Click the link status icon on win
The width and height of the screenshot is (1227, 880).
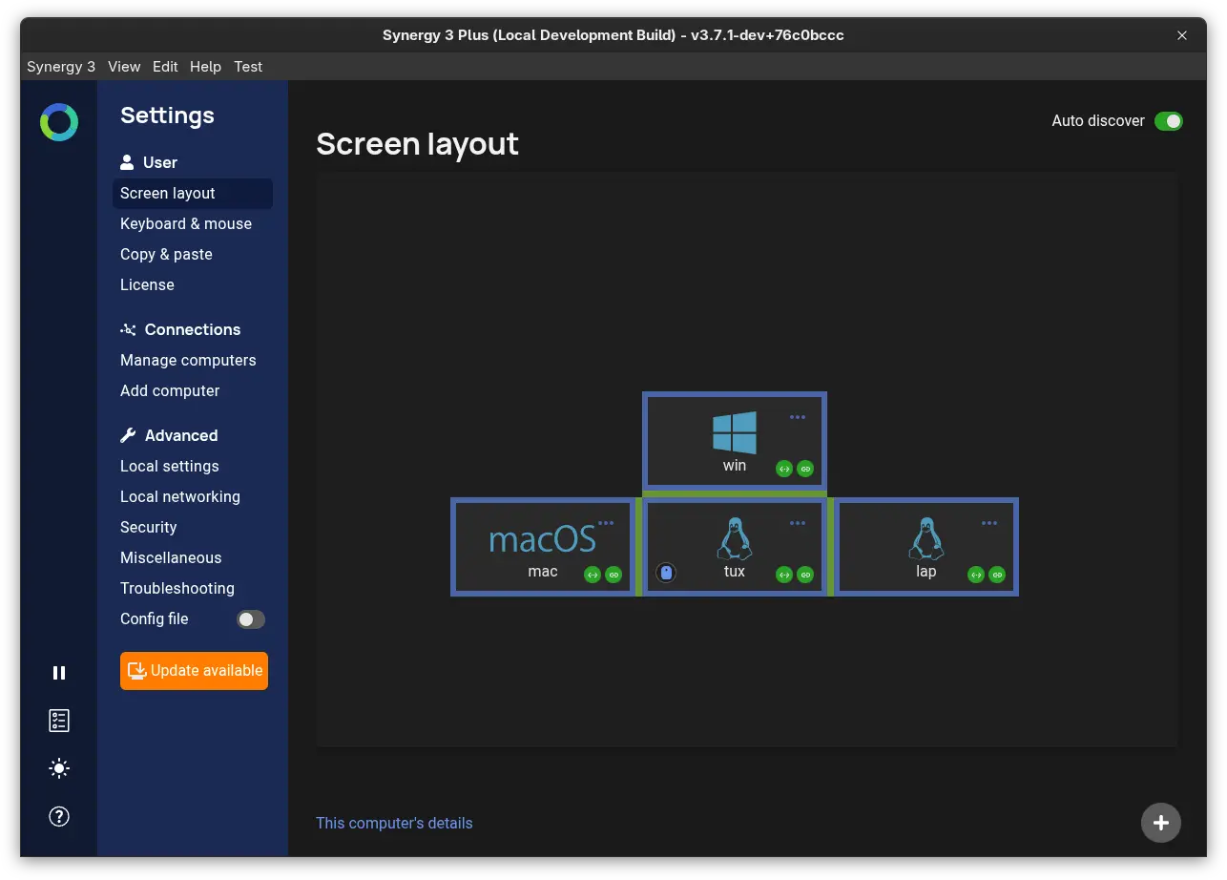point(805,469)
